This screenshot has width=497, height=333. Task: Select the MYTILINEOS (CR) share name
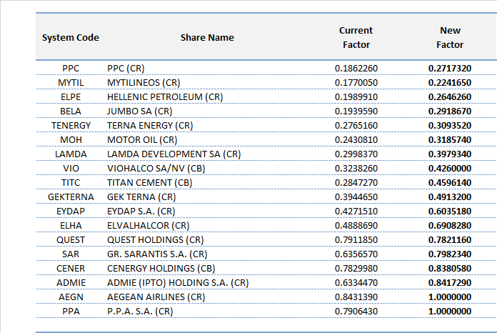tap(144, 83)
